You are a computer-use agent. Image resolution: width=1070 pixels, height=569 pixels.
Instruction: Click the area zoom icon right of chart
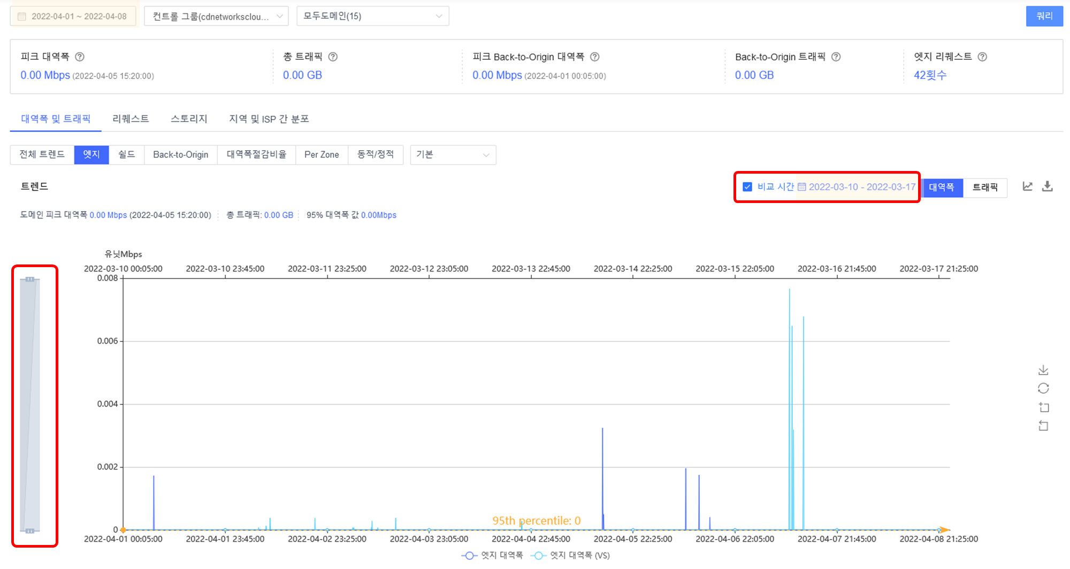coord(1043,407)
